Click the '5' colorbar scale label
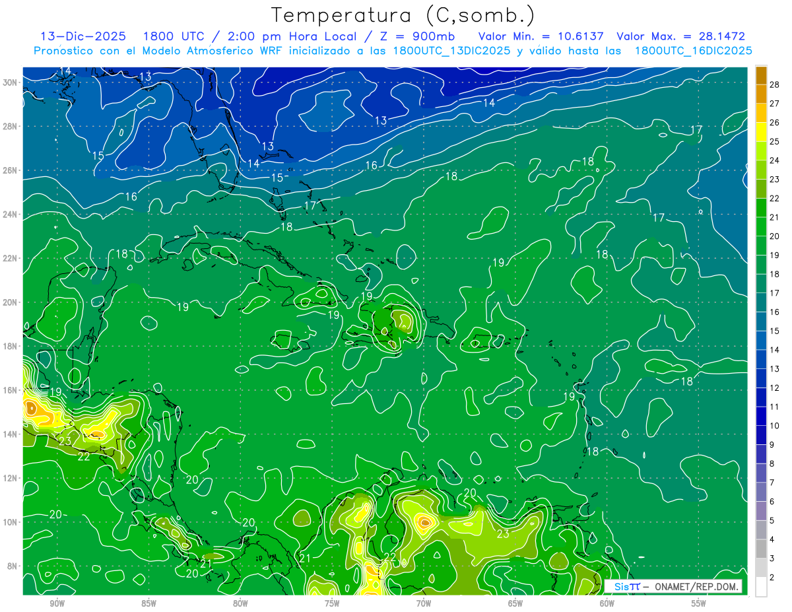This screenshot has height=612, width=792. [772, 520]
